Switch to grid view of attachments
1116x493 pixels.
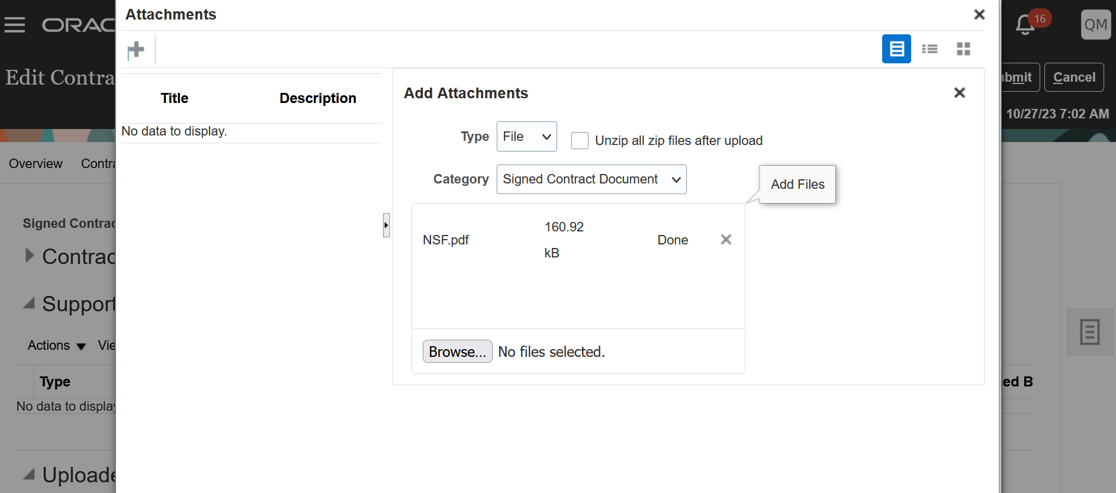pyautogui.click(x=963, y=49)
